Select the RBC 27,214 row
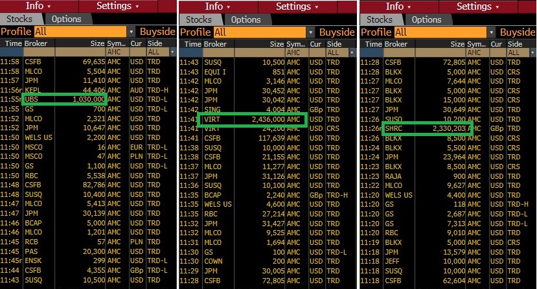This screenshot has height=289, width=537. pos(268,214)
